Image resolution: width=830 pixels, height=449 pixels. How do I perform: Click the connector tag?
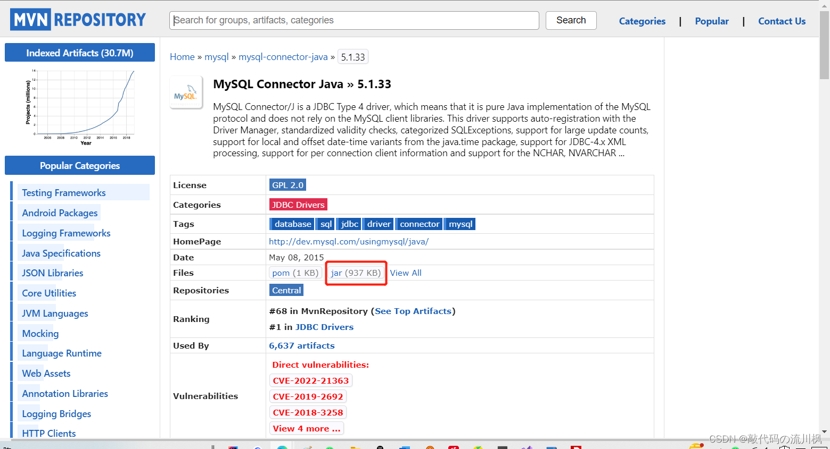pyautogui.click(x=420, y=224)
